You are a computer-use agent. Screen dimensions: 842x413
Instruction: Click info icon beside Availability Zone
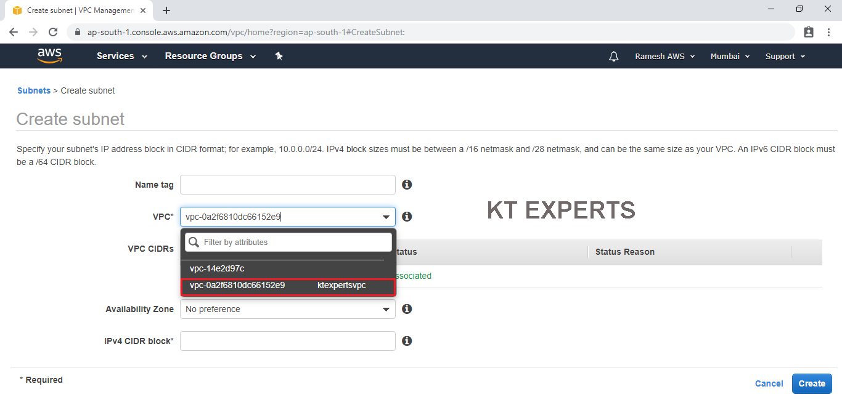pos(407,309)
